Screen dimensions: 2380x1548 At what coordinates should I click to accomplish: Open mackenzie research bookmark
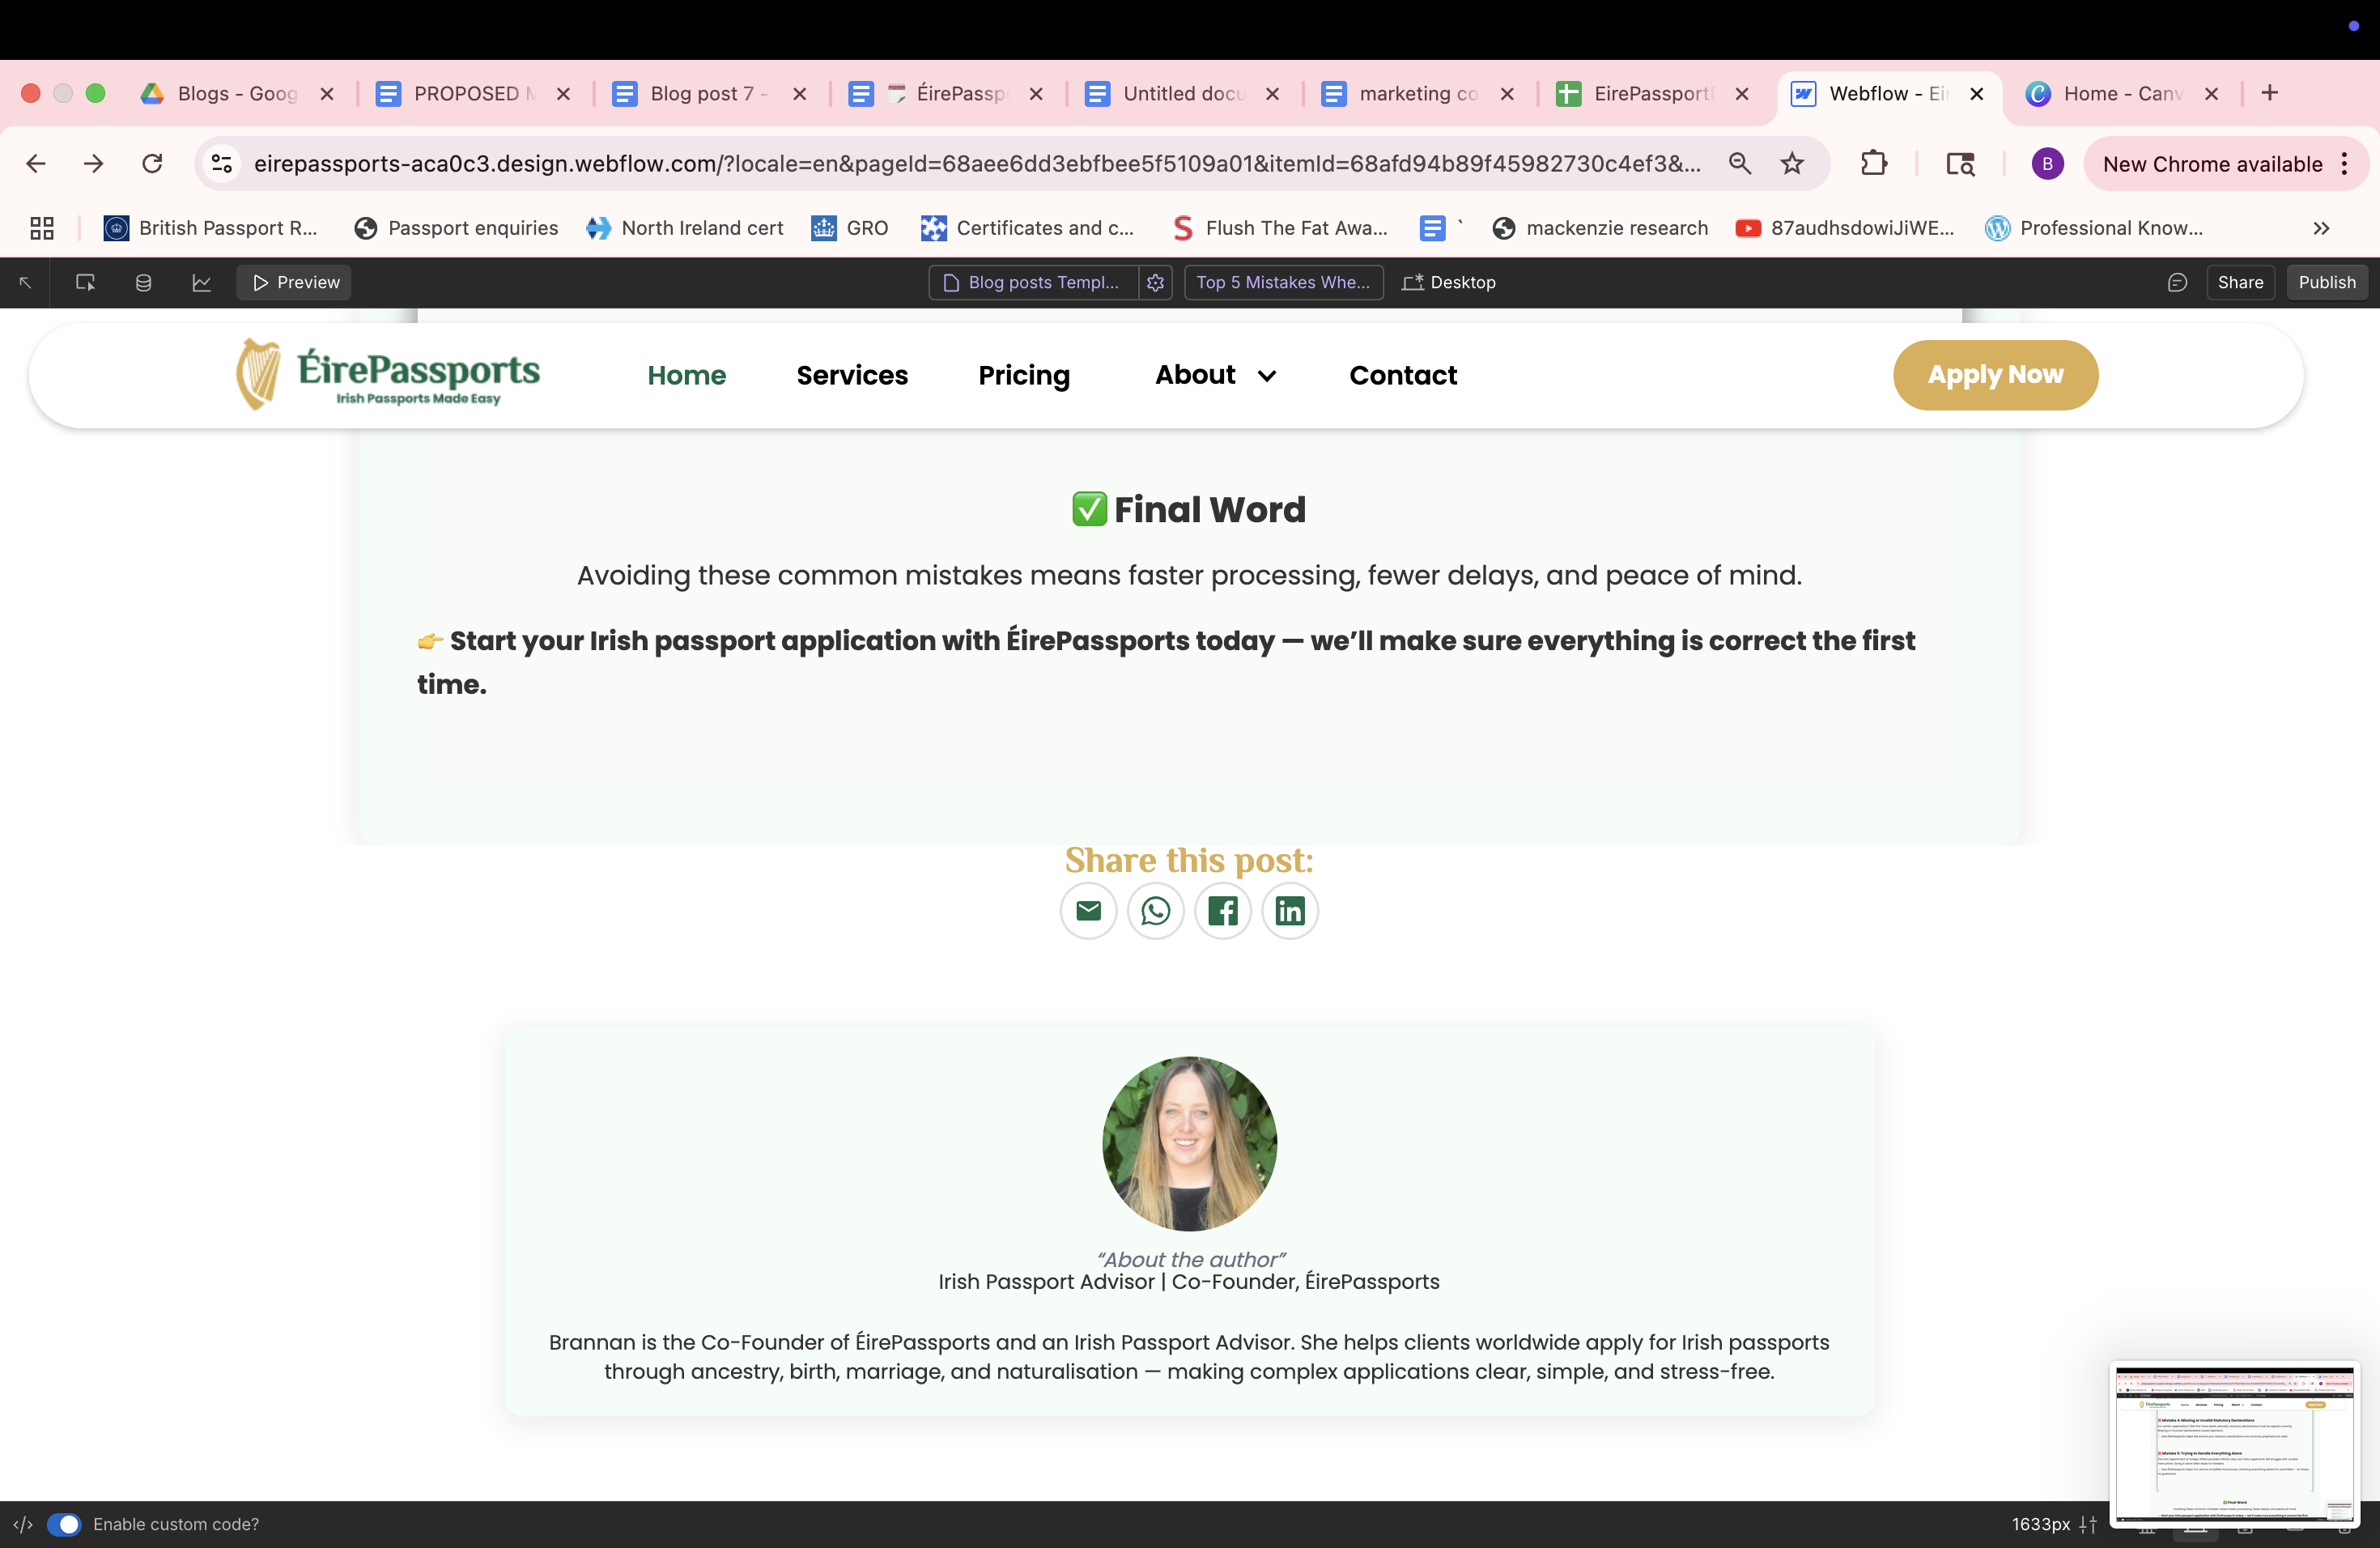pos(1600,228)
